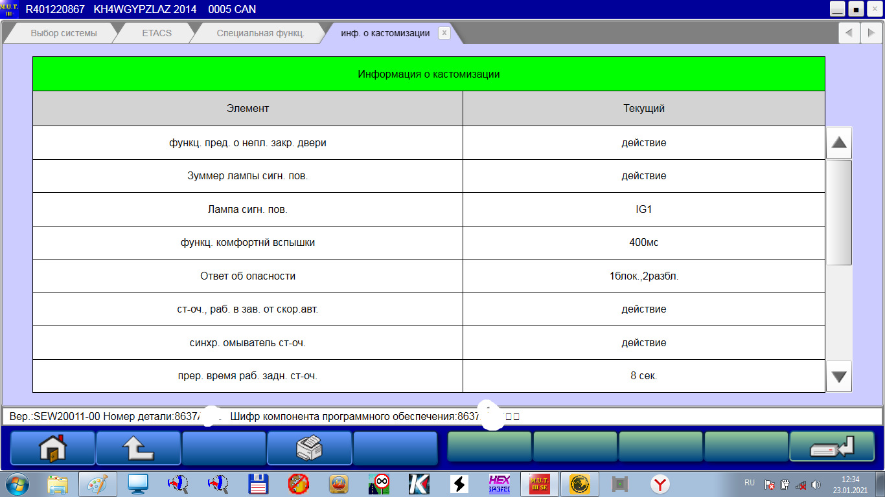Select row 'функц. пред. о непл. закр. двери'
Image resolution: width=885 pixels, height=497 pixels.
click(429, 142)
